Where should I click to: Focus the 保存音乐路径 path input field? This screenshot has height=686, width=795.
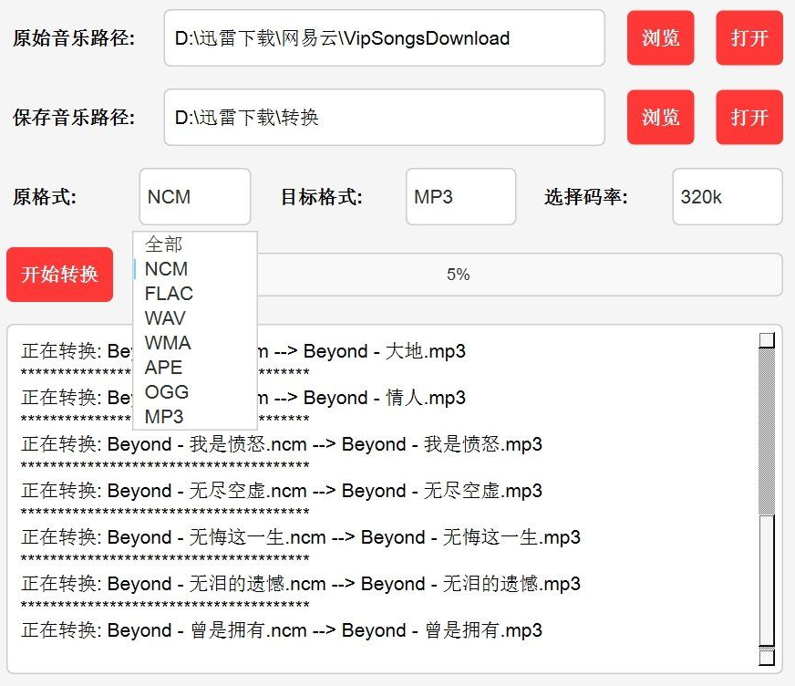385,117
